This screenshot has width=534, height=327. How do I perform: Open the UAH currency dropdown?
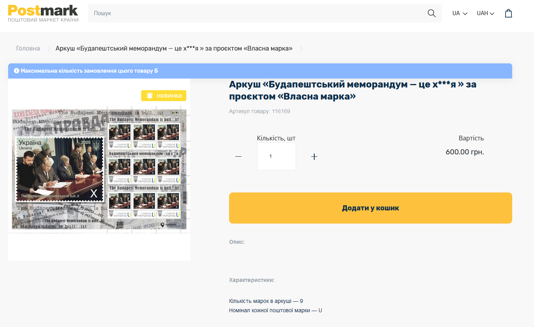pyautogui.click(x=485, y=13)
